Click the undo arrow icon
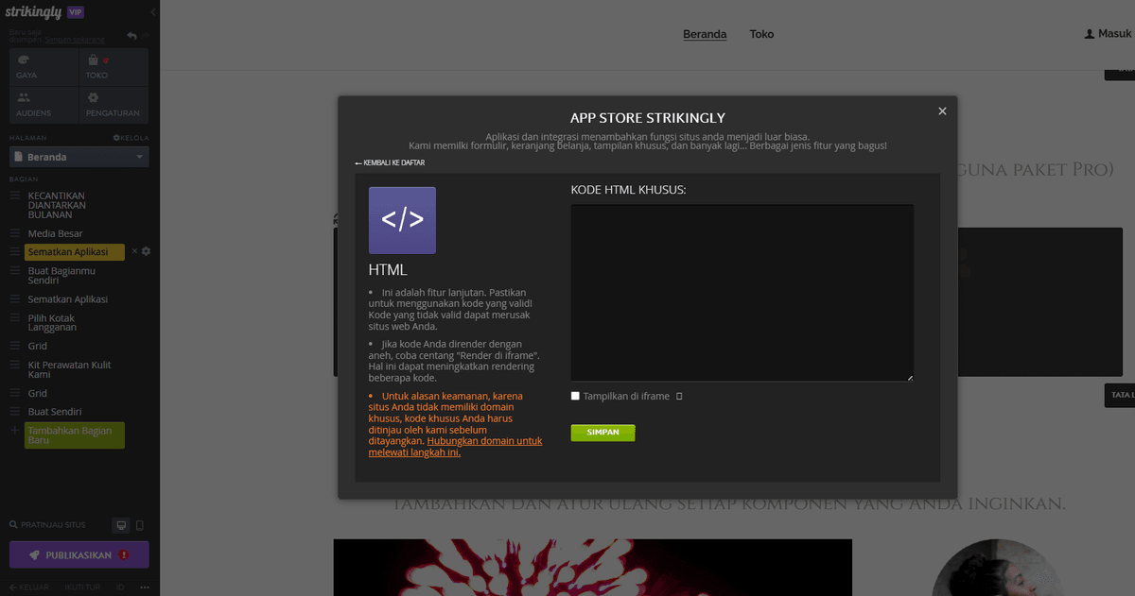 point(133,34)
